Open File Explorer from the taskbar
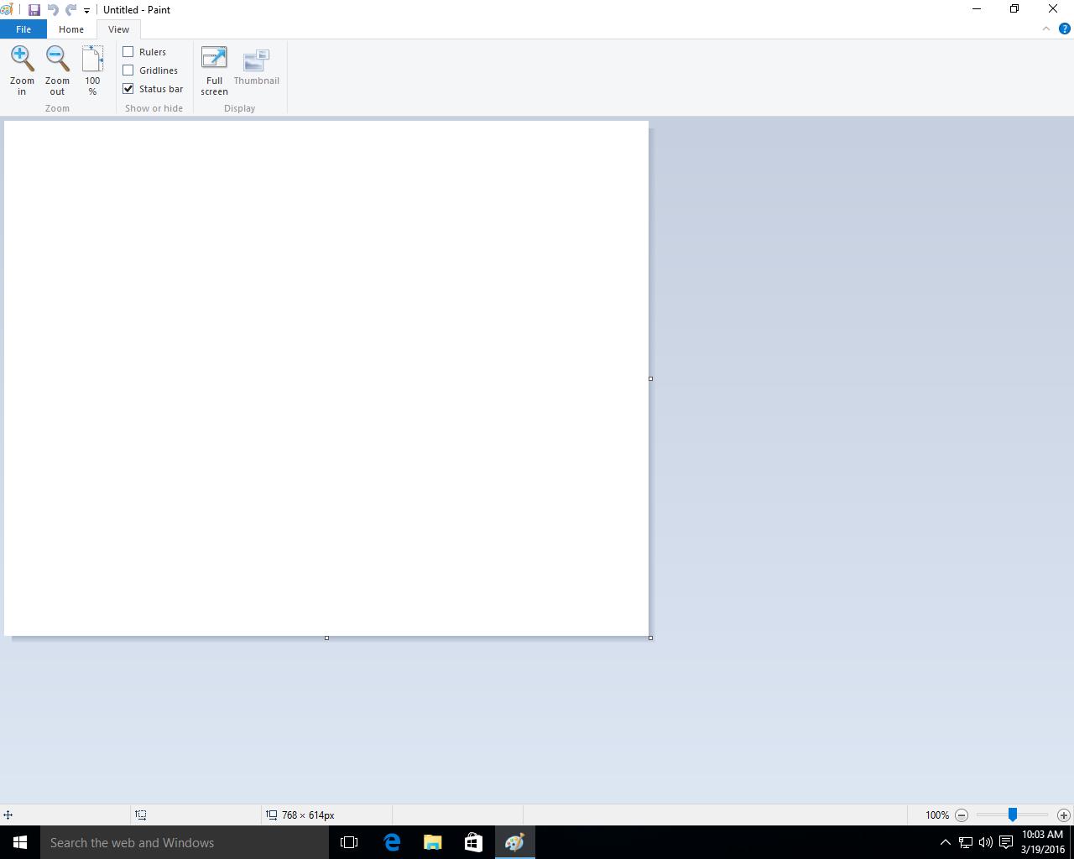The image size is (1074, 859). point(432,842)
